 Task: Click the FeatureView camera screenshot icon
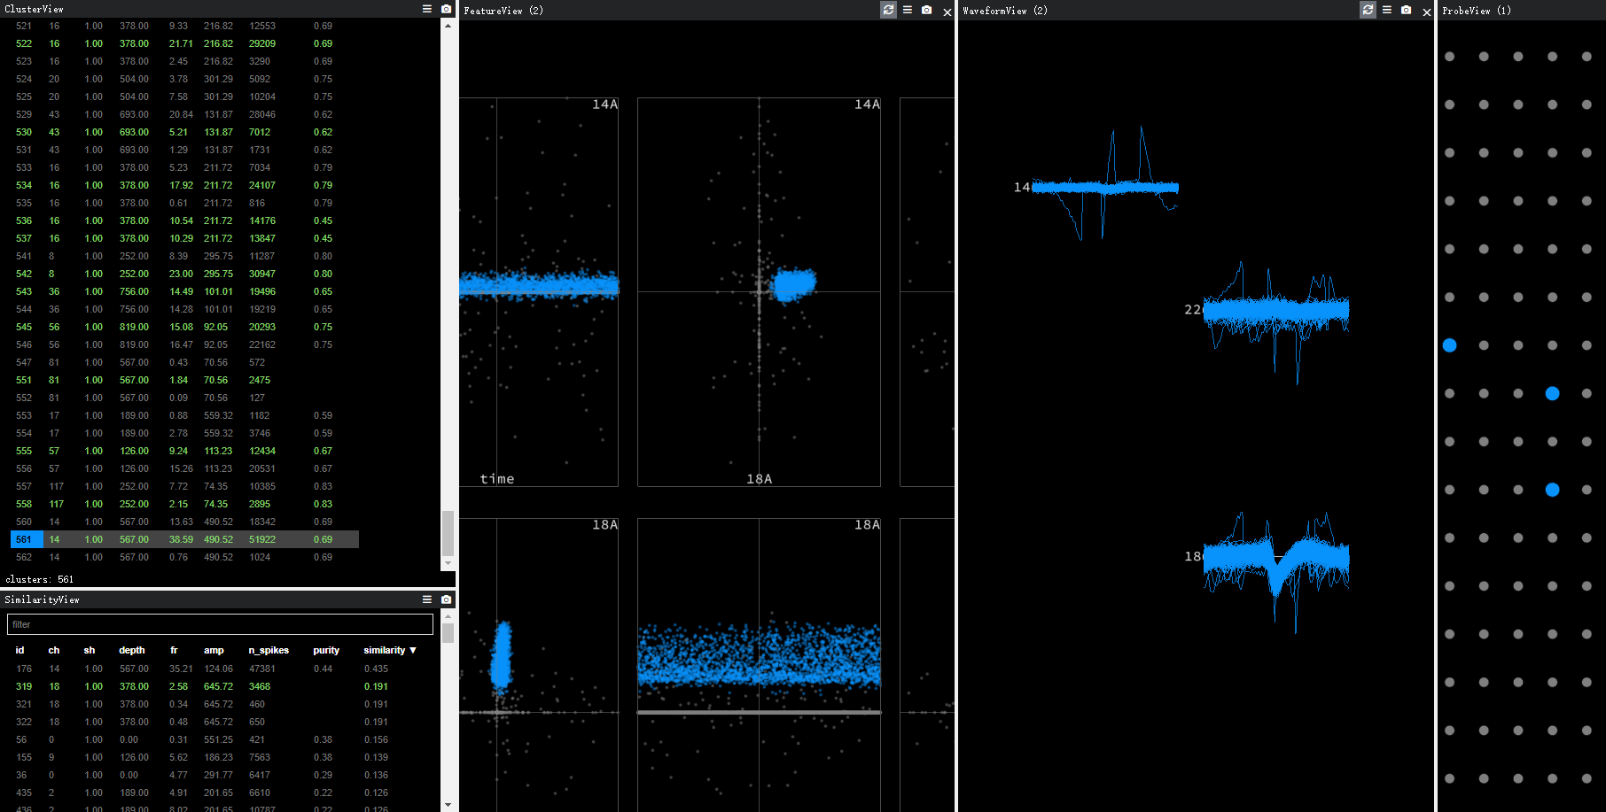coord(926,10)
